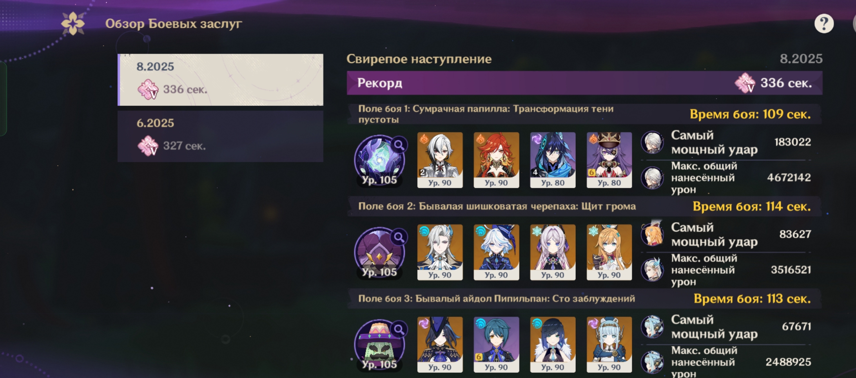Click the Рекорд 336 сек. banner

[x=584, y=83]
